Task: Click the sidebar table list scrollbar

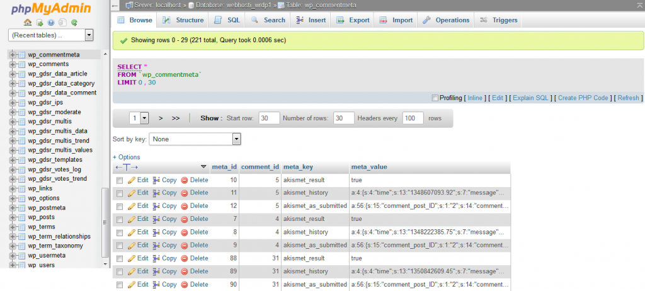Action: 105,157
